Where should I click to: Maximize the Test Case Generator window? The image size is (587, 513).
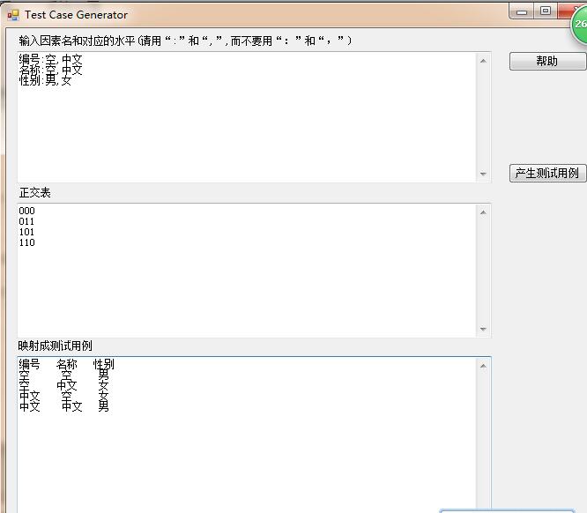[546, 11]
